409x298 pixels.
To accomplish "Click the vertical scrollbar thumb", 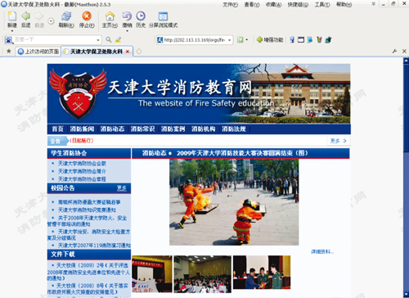I will point(406,107).
